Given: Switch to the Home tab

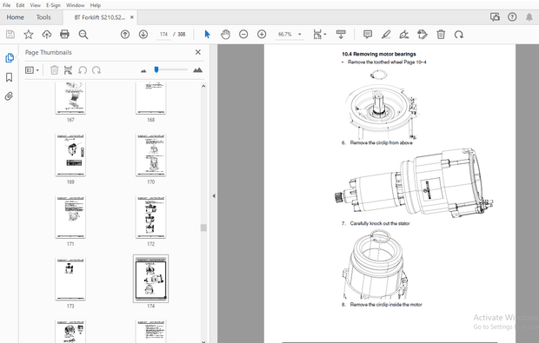Looking at the screenshot, I should [15, 17].
